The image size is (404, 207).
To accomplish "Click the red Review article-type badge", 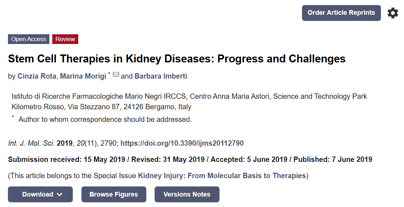I will point(65,39).
